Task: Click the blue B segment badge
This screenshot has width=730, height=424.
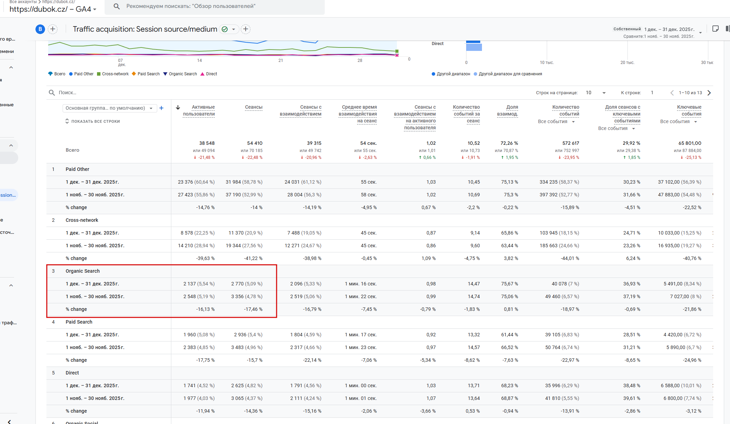Action: click(40, 29)
